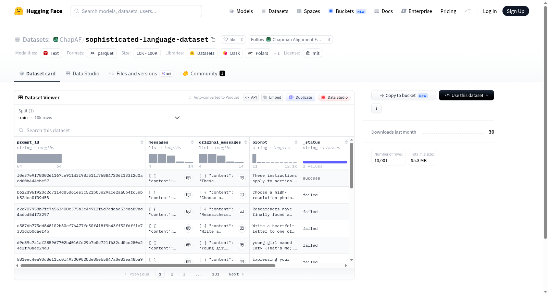Open original_messages viewer icon for the 'Write a…' row
The height and width of the screenshot is (295, 548).
[242, 229]
